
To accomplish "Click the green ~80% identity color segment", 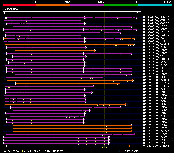I will [121, 5].
